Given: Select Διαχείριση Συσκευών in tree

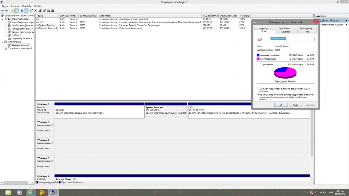Looking at the screenshot, I should (x=22, y=38).
